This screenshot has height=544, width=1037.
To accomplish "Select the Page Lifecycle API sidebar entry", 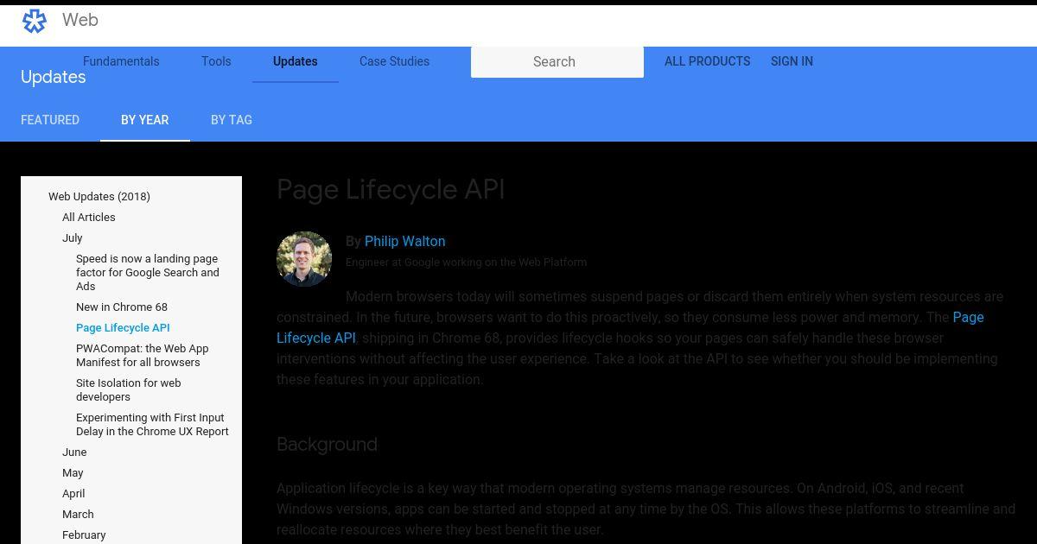I will click(123, 328).
